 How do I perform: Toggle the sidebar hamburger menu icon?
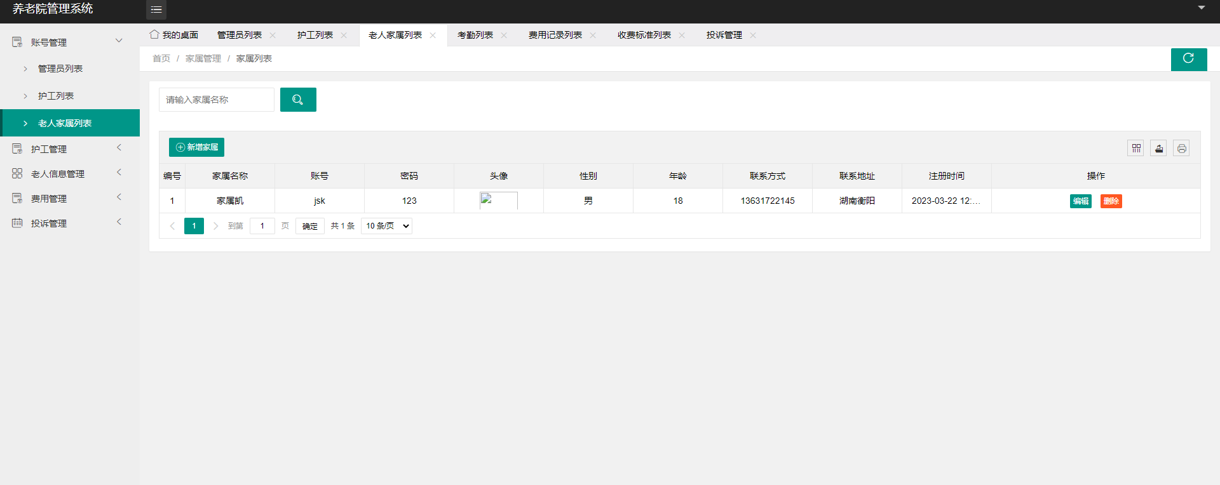click(156, 10)
